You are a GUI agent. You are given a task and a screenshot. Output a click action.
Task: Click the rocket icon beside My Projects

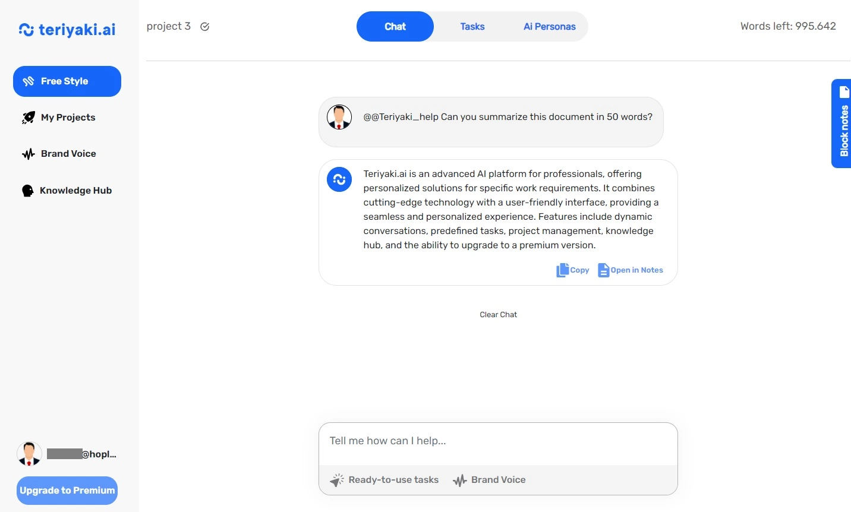pos(28,118)
